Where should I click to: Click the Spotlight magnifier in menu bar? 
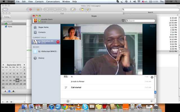[x=176, y=1]
